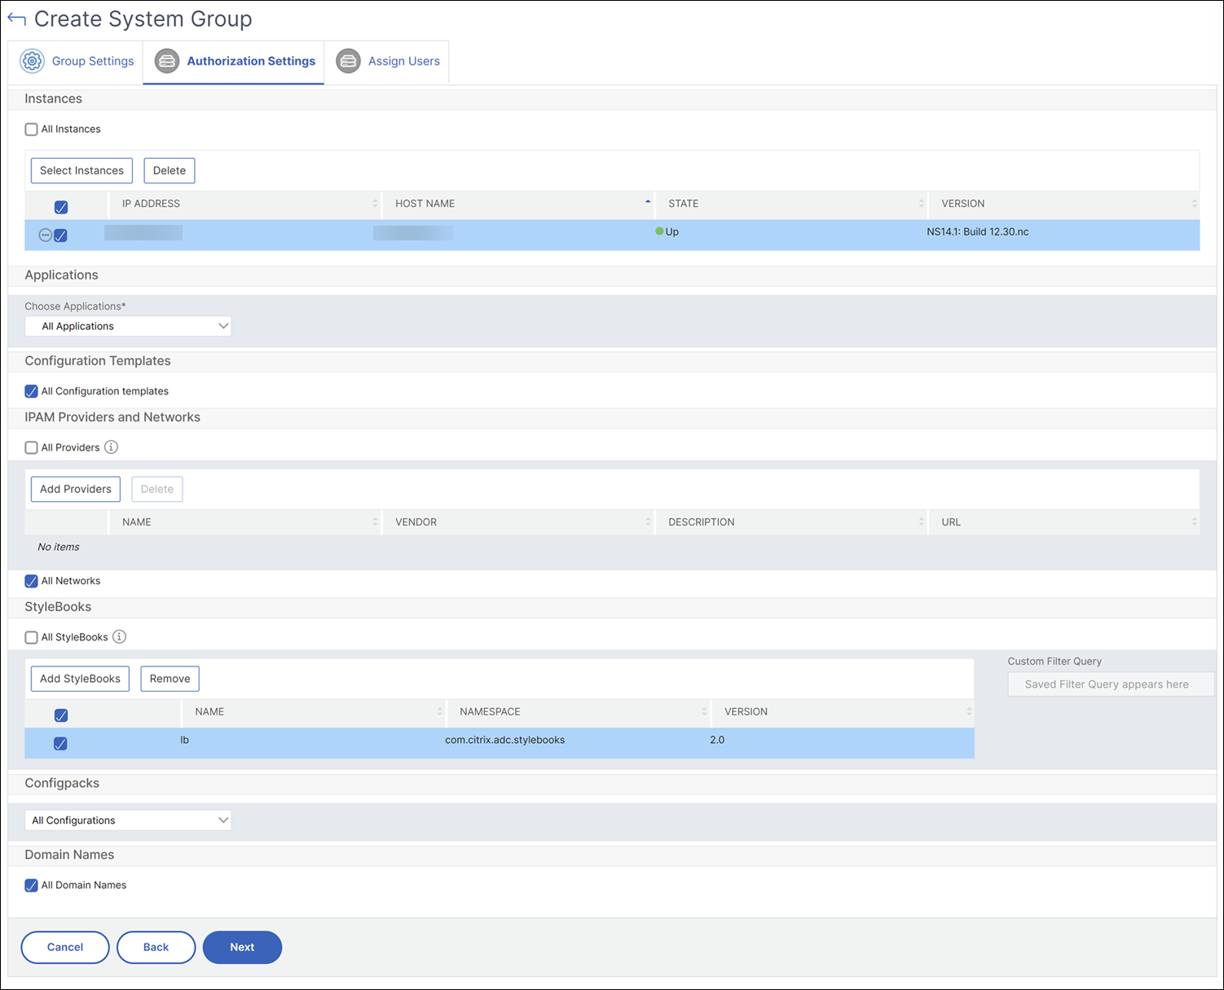Viewport: 1224px width, 990px height.
Task: Sort Instances by HOST NAME column
Action: 518,204
